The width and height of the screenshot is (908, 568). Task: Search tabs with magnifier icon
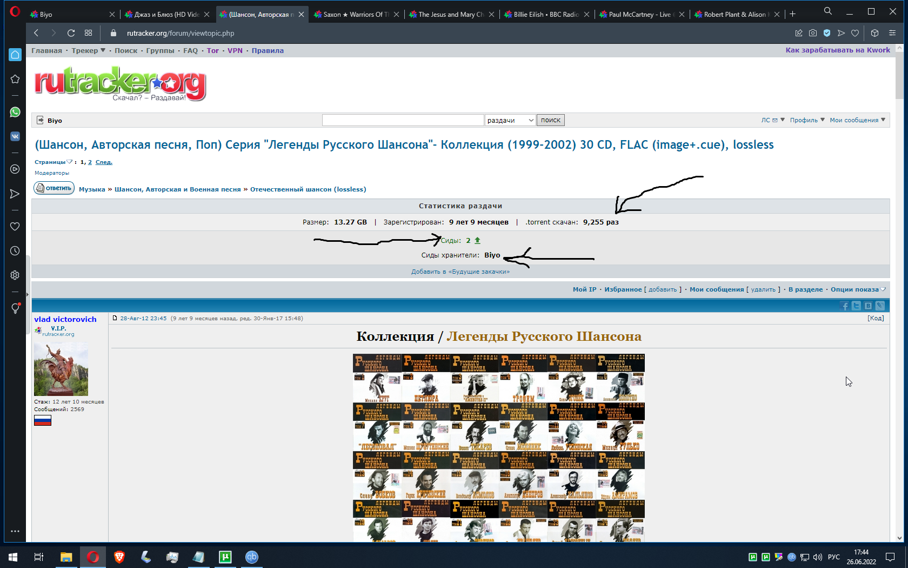coord(828,11)
